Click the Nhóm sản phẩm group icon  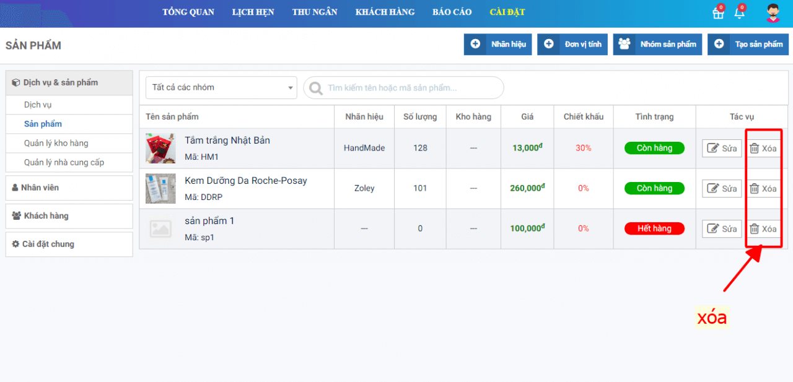(x=624, y=44)
